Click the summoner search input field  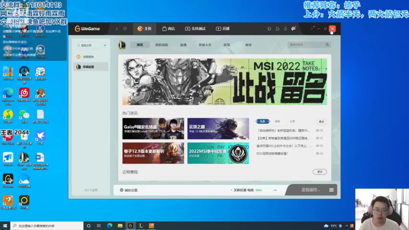tap(306, 44)
